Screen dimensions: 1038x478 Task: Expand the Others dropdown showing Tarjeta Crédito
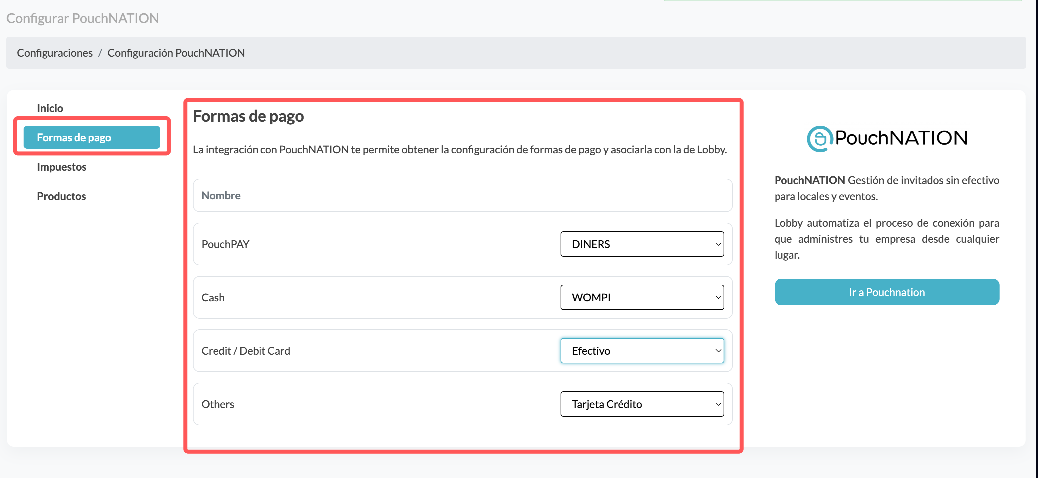(x=642, y=404)
